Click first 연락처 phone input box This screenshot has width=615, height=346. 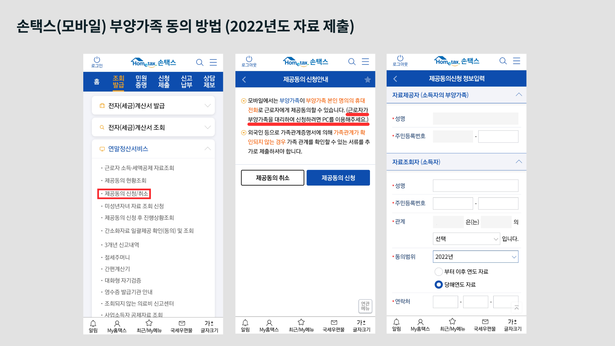[x=446, y=302]
